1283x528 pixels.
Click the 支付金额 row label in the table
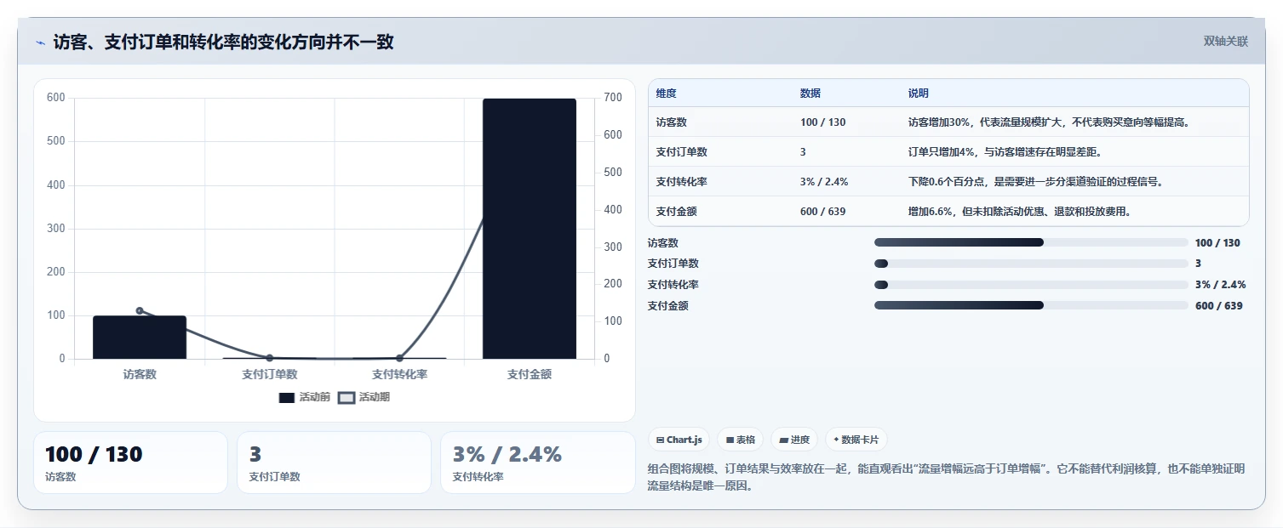(x=677, y=212)
